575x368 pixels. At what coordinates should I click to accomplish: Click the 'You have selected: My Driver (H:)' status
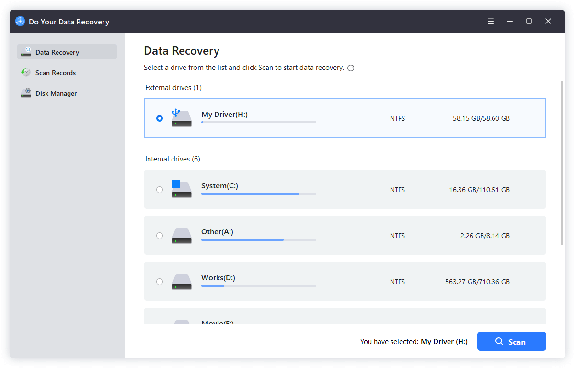[x=414, y=342]
